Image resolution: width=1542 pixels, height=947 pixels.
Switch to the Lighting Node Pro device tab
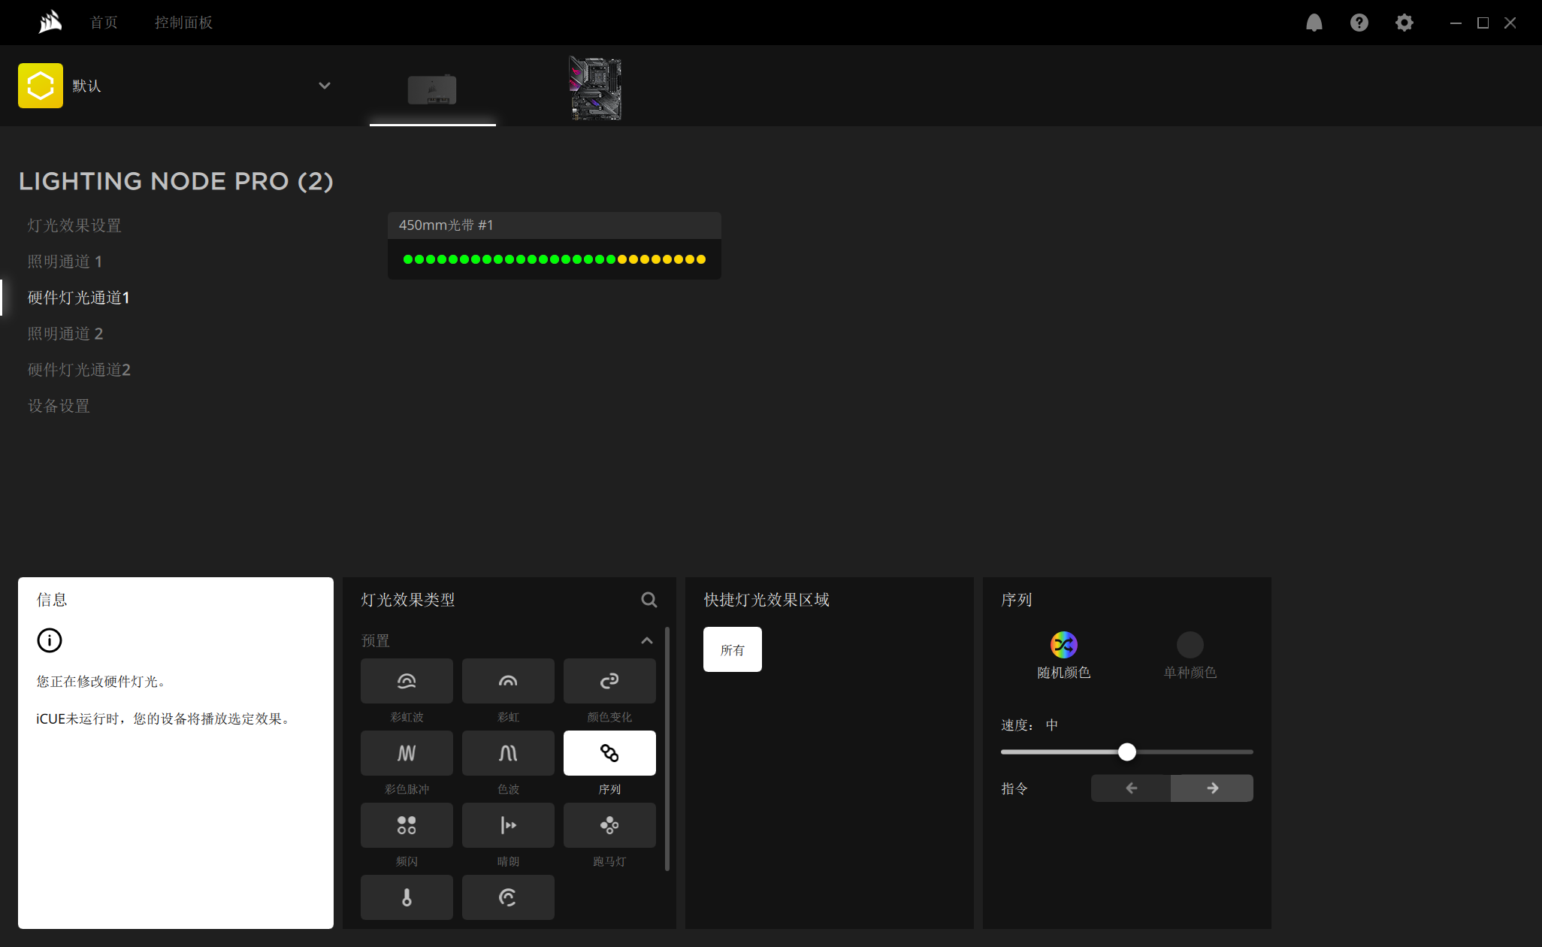click(433, 90)
